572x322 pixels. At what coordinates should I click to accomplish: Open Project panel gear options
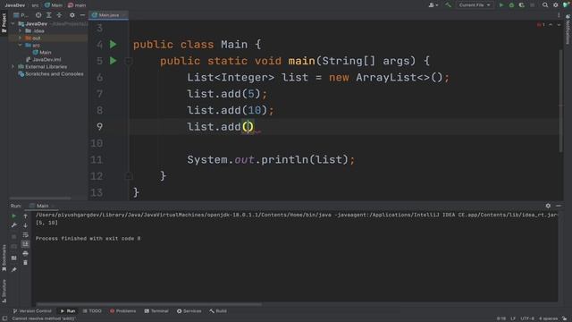[71, 15]
